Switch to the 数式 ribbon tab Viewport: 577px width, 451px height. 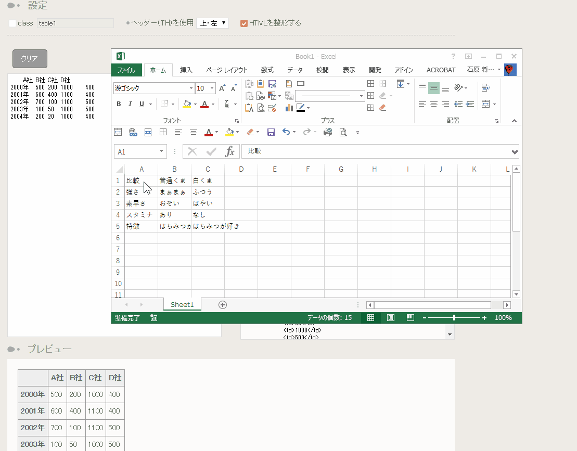tap(267, 70)
